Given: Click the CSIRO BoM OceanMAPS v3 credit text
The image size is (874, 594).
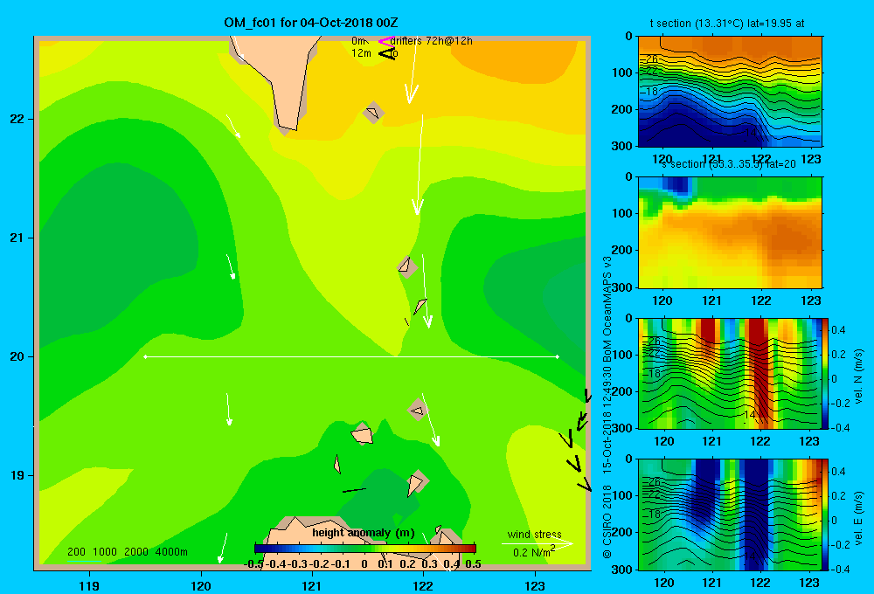Looking at the screenshot, I should point(607,407).
